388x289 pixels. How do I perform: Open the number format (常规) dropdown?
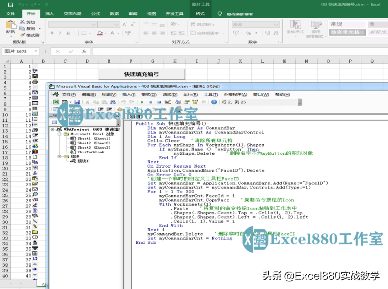[x=276, y=24]
